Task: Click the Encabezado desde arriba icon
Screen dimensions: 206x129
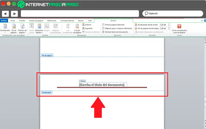Action: click(136, 25)
